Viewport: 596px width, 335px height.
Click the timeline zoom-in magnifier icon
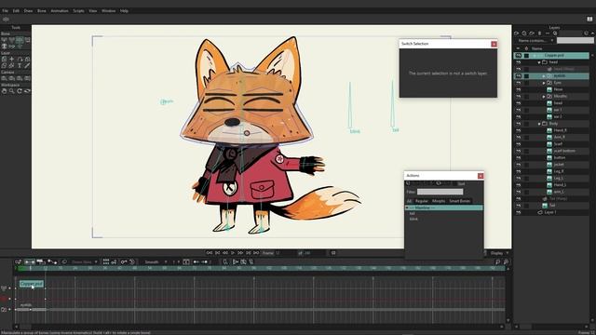497,262
